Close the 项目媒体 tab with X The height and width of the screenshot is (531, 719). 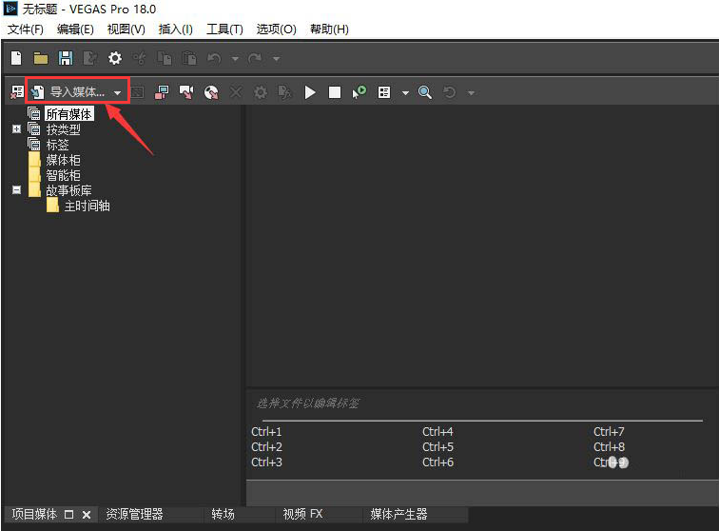point(87,515)
